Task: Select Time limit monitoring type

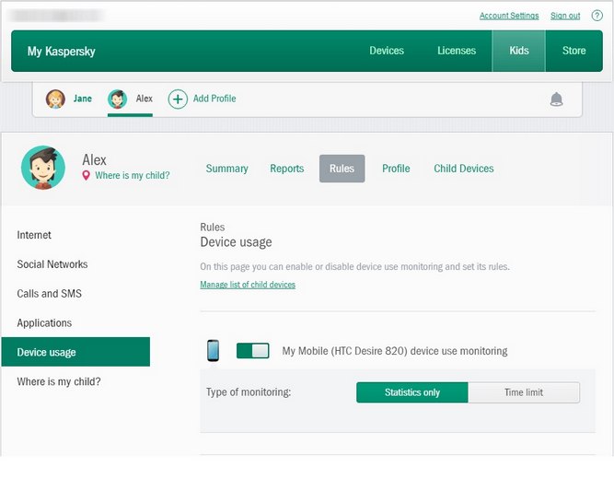Action: click(524, 392)
